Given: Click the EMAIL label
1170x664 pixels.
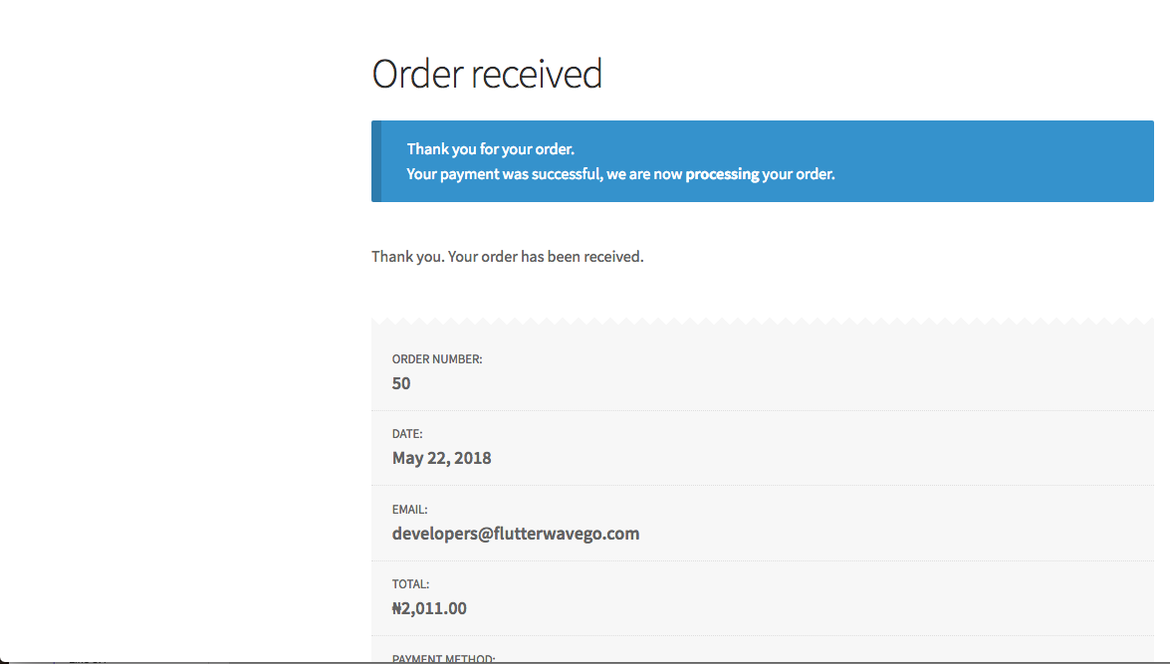Looking at the screenshot, I should coord(409,510).
